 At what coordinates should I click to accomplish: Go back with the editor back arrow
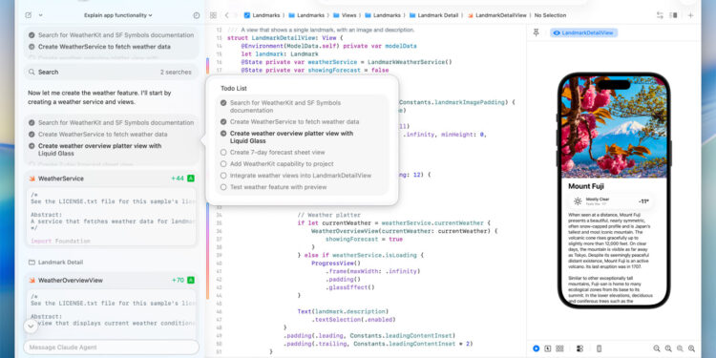coord(227,15)
